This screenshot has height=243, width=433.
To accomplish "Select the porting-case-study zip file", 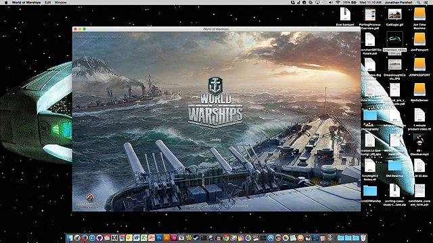I will (x=394, y=190).
